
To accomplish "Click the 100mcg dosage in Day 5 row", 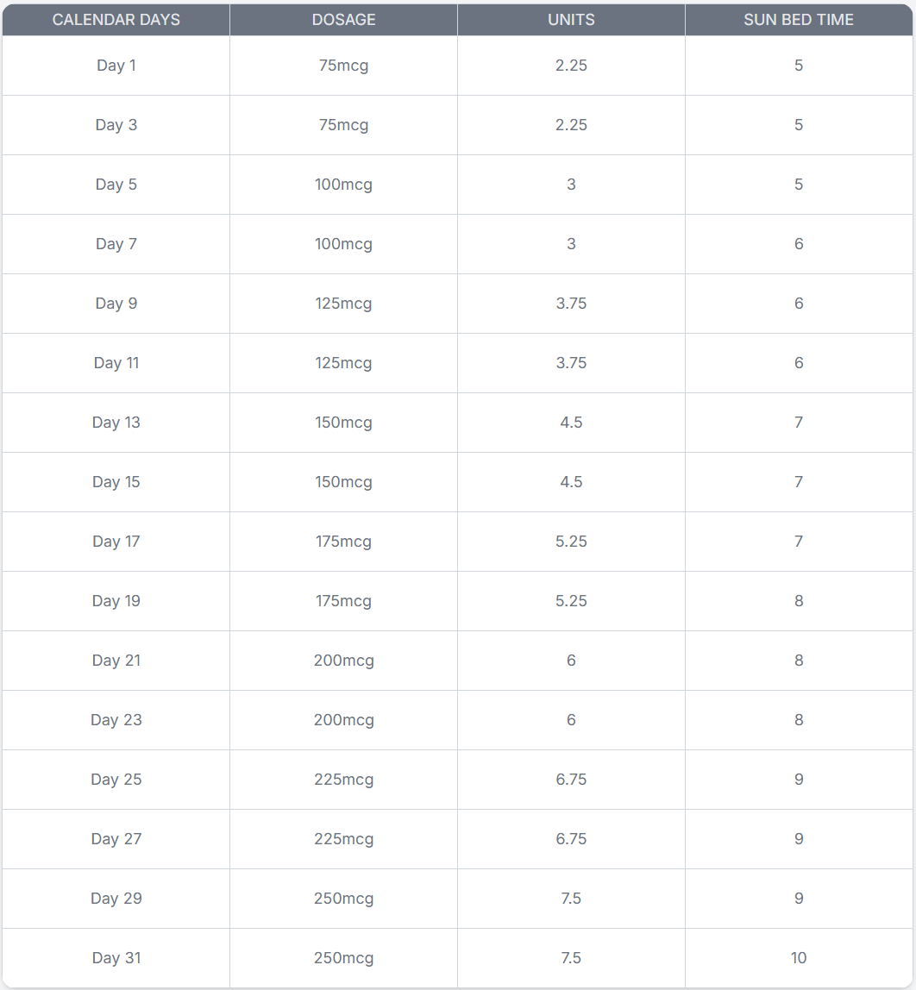I will click(x=343, y=185).
